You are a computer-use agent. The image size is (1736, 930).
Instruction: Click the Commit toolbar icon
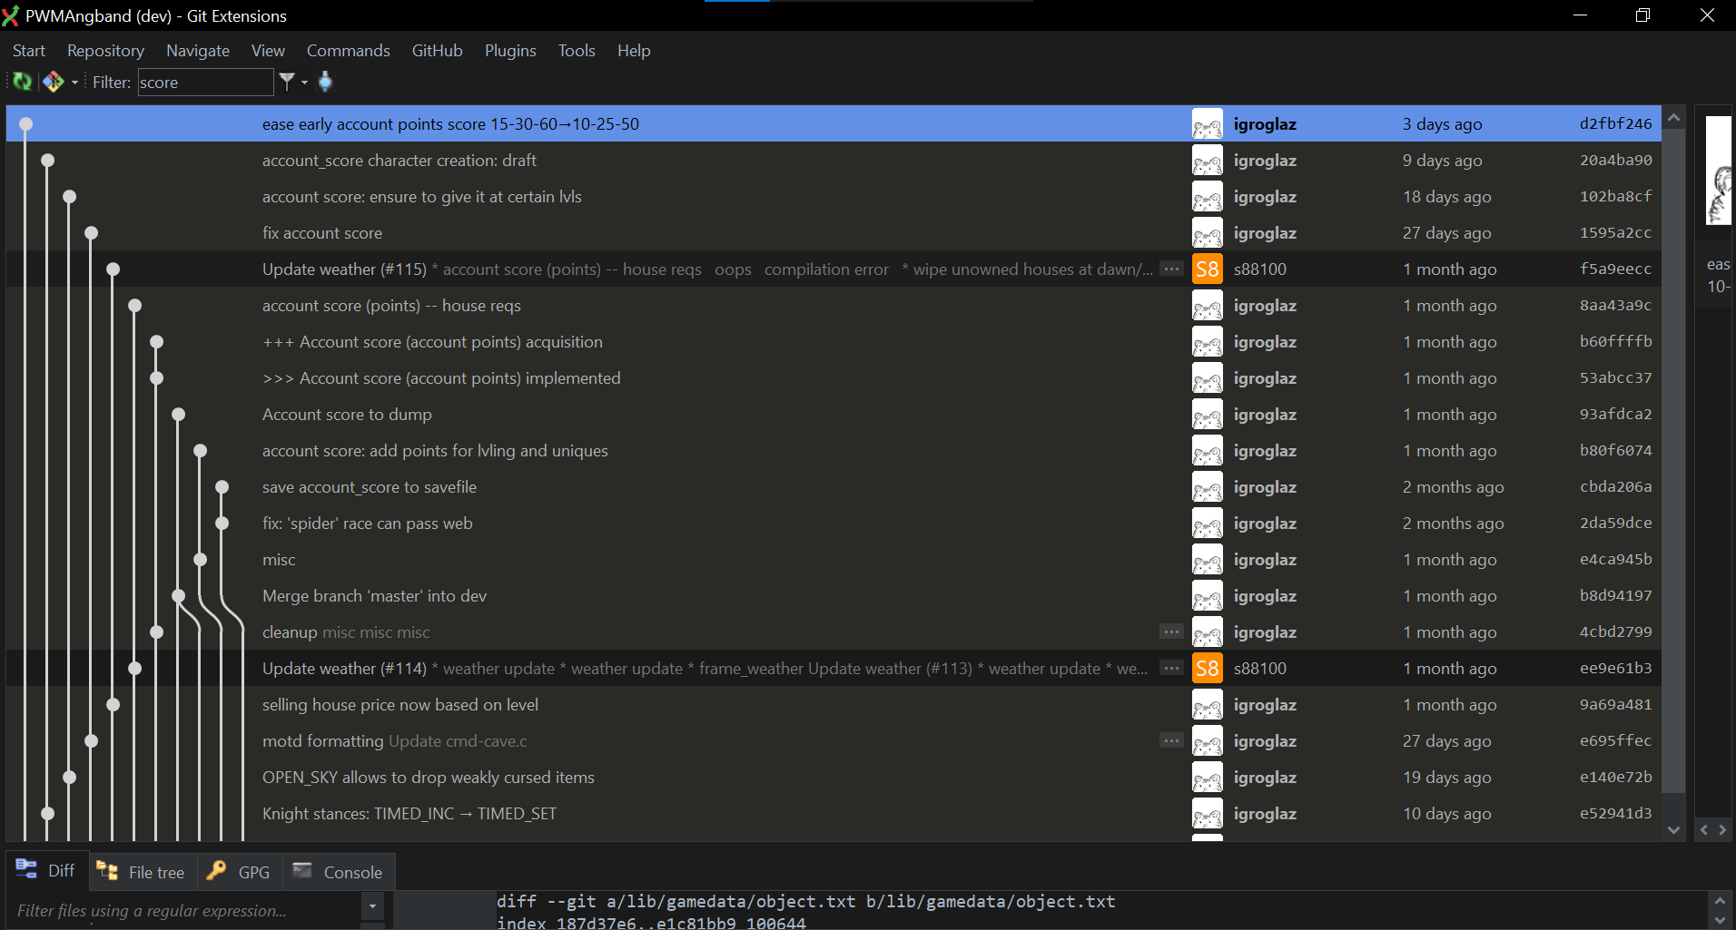[53, 82]
